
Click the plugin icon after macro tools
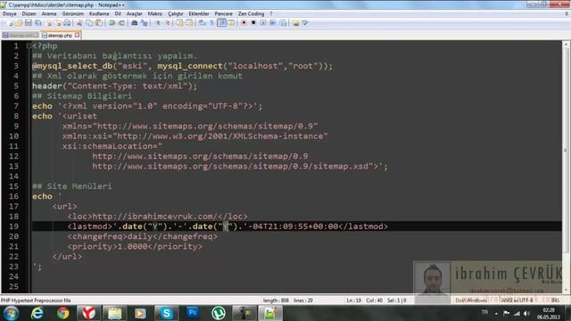point(295,23)
